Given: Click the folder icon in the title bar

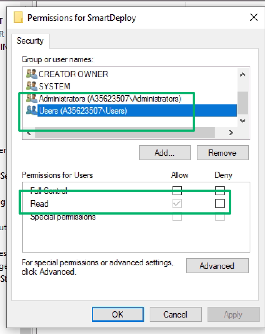Looking at the screenshot, I should [x=18, y=17].
